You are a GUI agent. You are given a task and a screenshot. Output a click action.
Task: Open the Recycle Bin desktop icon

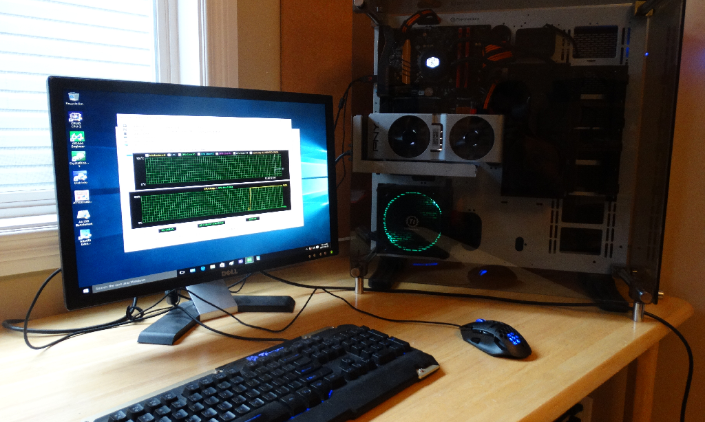(x=72, y=97)
